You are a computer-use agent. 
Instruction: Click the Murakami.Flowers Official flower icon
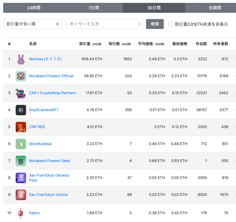coord(21,76)
